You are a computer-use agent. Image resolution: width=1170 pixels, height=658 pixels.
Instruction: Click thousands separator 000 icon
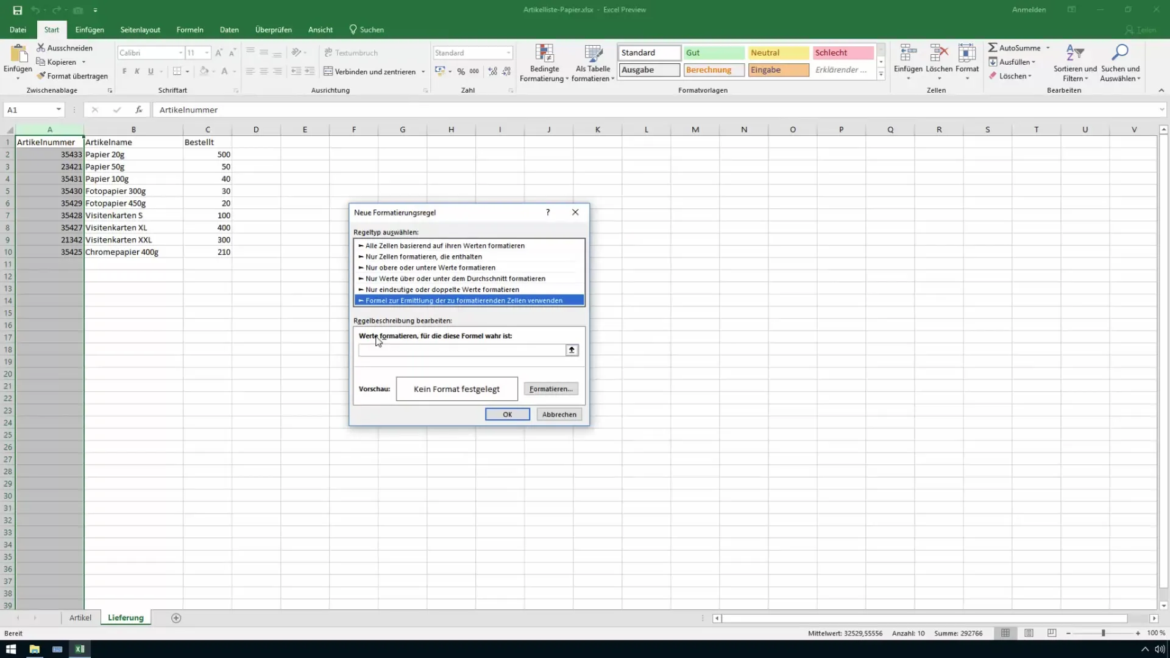point(474,71)
